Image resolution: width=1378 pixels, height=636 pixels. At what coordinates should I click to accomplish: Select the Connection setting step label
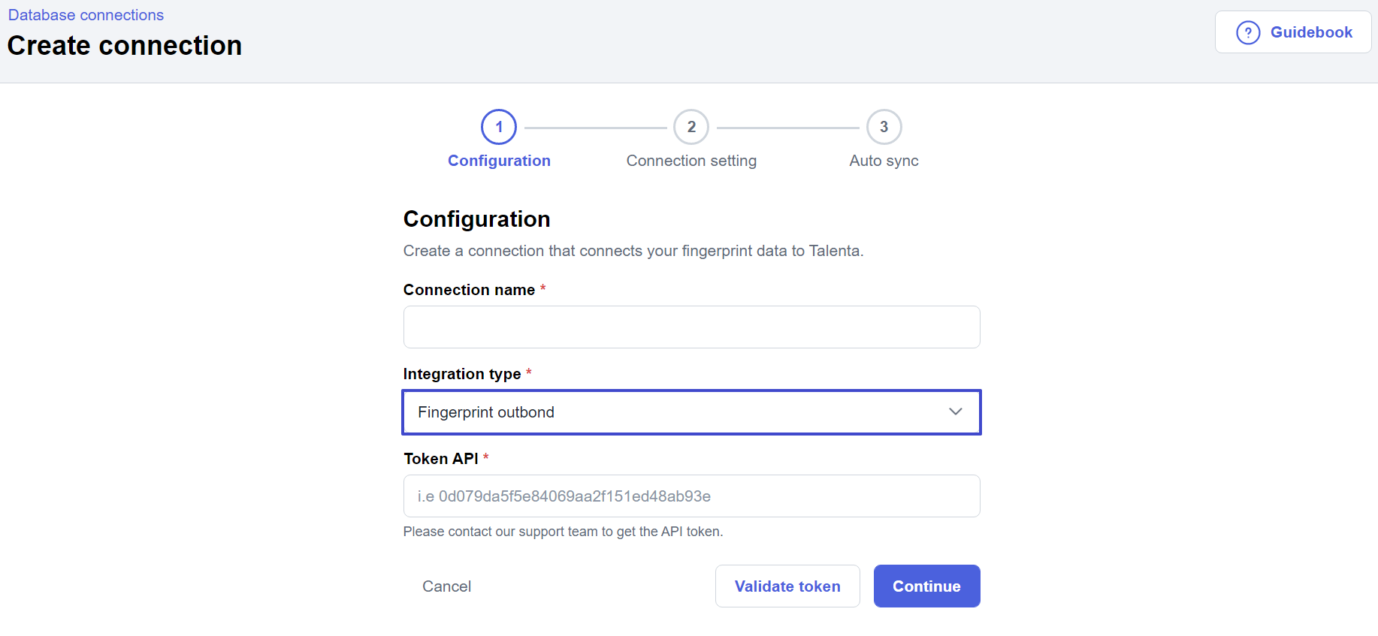point(691,161)
